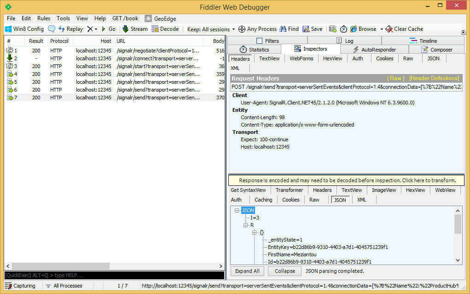
Task: Toggle Stream mode
Action: [x=135, y=29]
